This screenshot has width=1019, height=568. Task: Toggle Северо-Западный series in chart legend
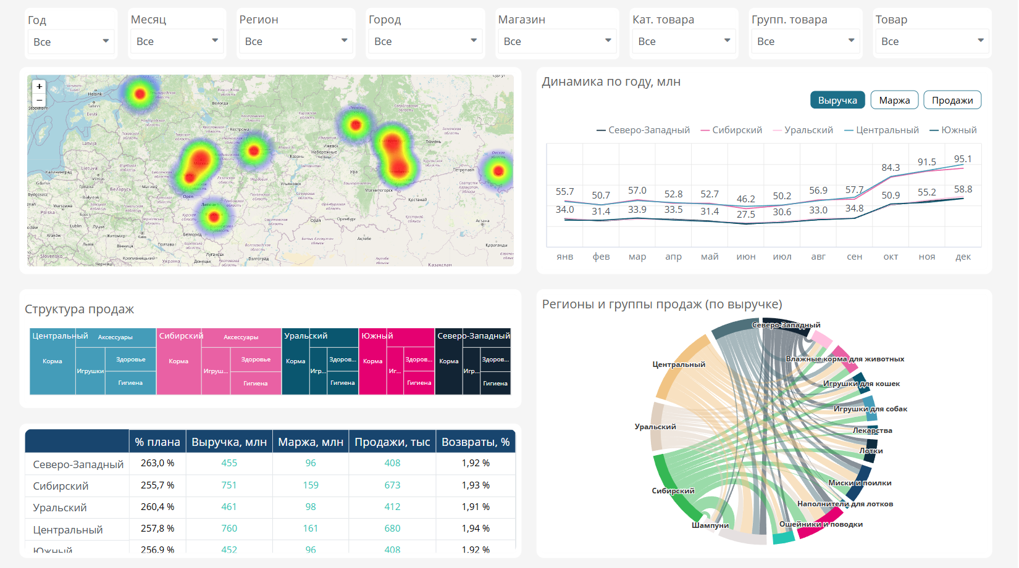pyautogui.click(x=643, y=130)
